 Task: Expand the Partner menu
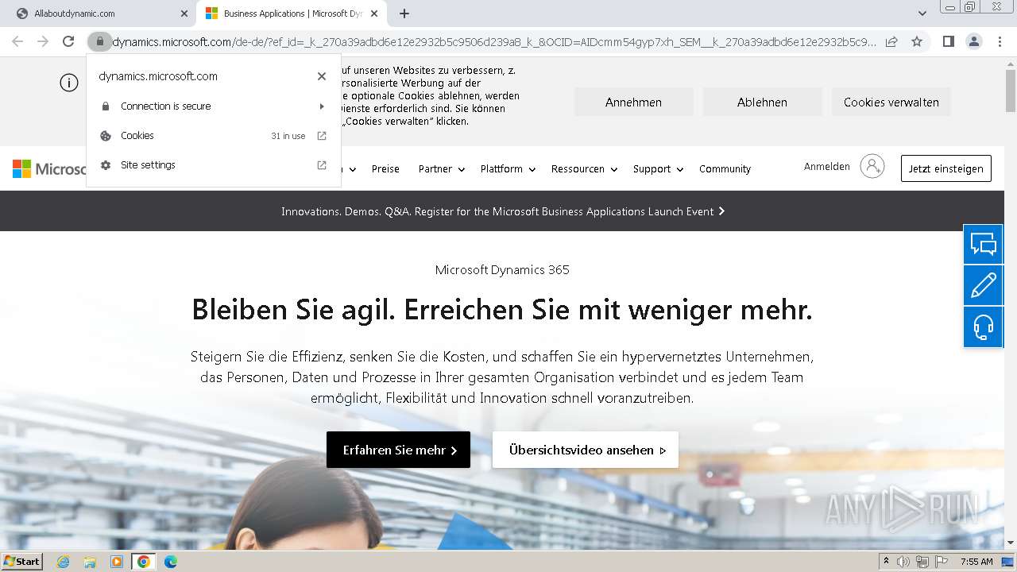pyautogui.click(x=441, y=169)
